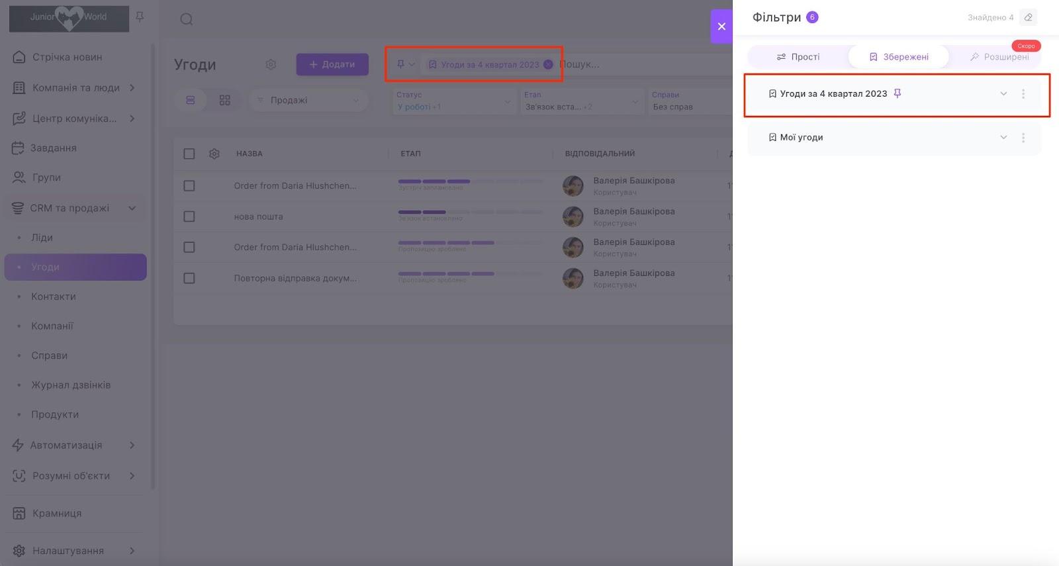Open the Продажі pipeline dropdown
Image resolution: width=1059 pixels, height=566 pixels.
pyautogui.click(x=308, y=100)
